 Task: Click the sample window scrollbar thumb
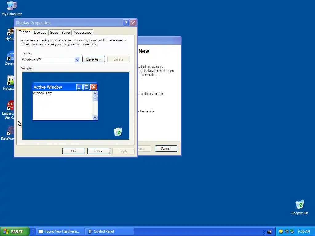pos(95,99)
